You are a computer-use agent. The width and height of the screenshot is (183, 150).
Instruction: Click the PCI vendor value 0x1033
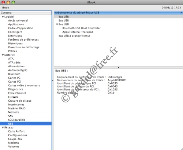pos(113,90)
